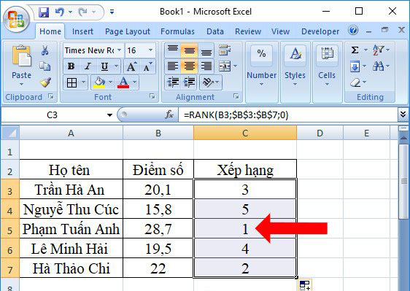The width and height of the screenshot is (410, 291).
Task: Activate the Format Painter brush
Action: [x=45, y=82]
